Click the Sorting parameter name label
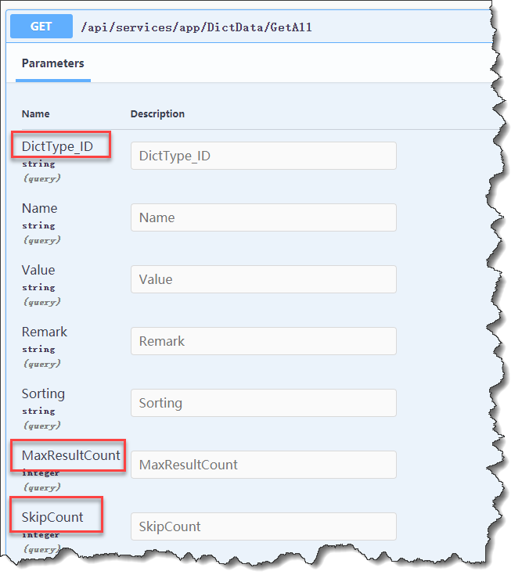The width and height of the screenshot is (522, 582). click(44, 394)
